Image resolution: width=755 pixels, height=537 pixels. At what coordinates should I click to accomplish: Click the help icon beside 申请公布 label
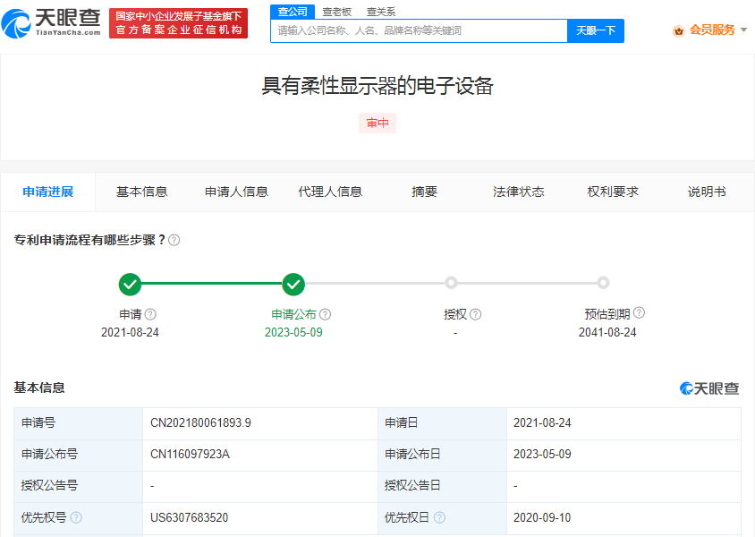325,314
